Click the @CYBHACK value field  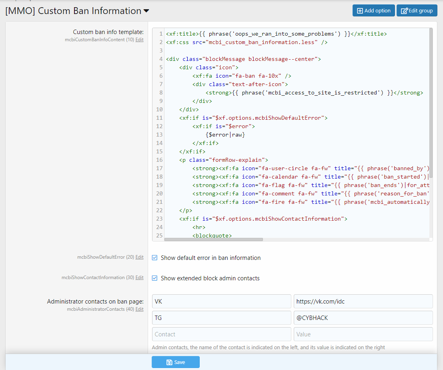pos(363,318)
